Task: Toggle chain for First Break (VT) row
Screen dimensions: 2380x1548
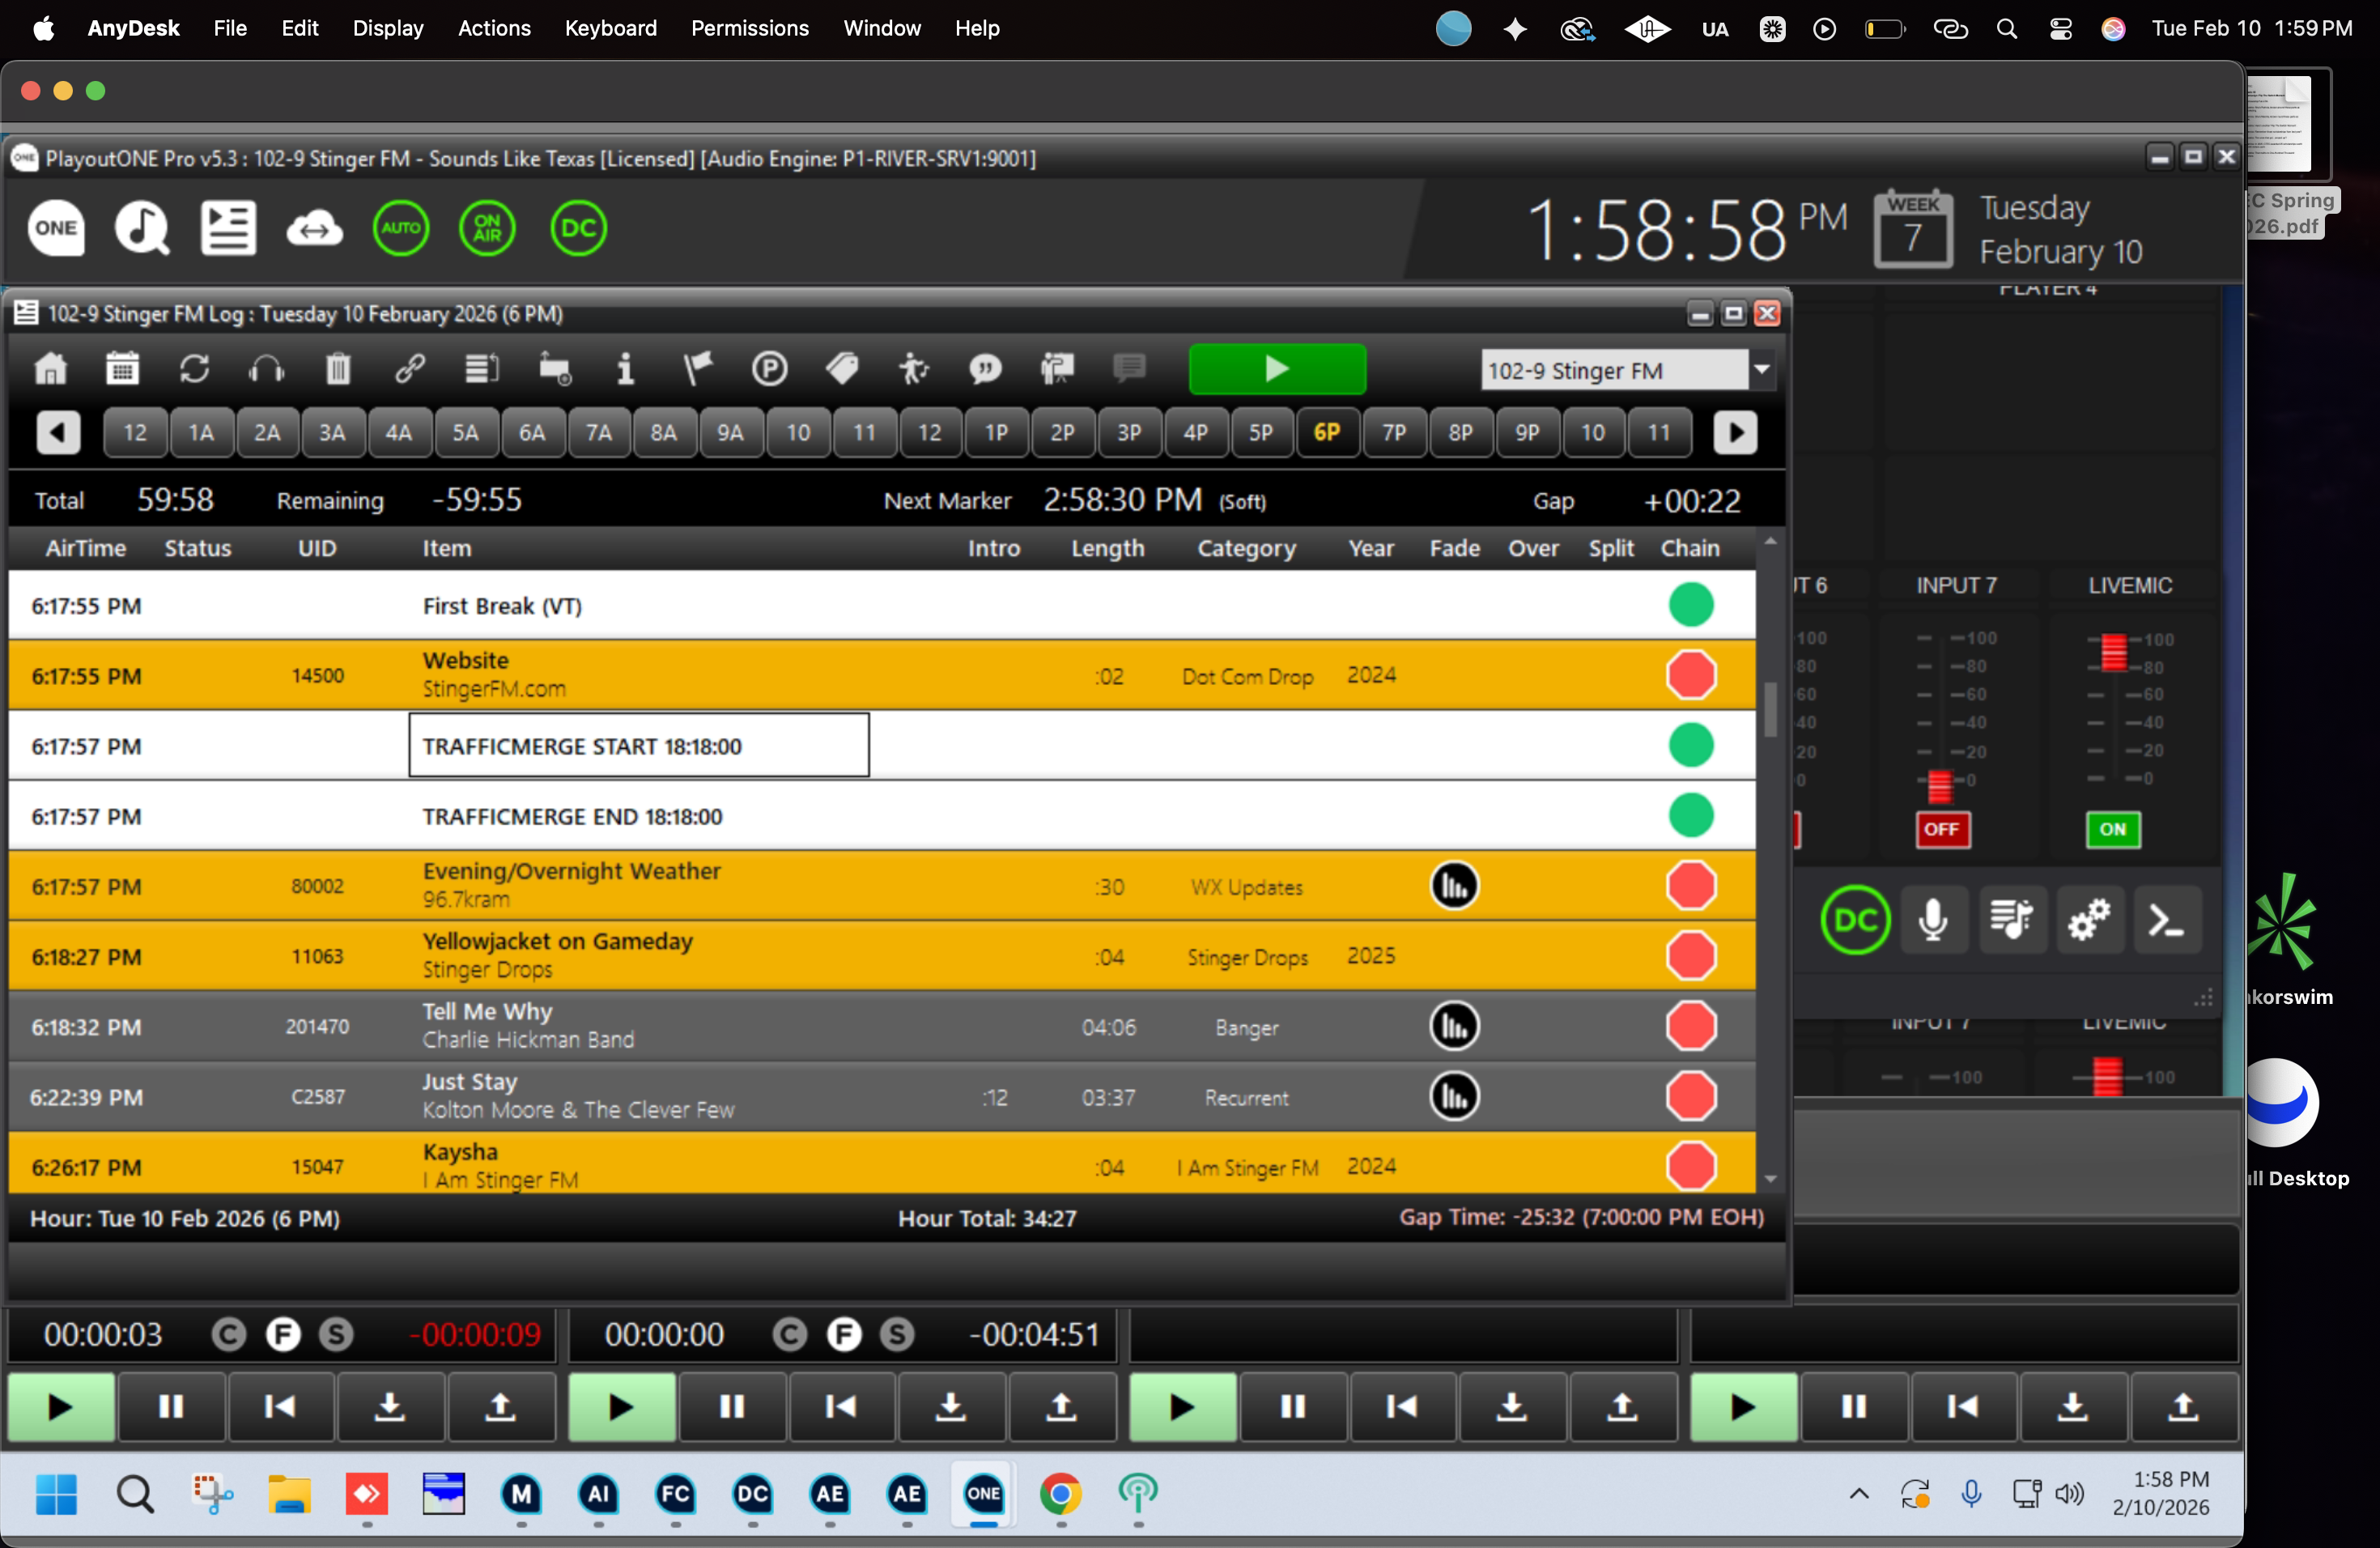Action: click(1691, 605)
